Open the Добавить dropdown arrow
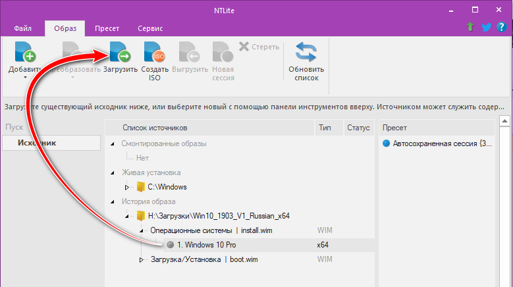Image resolution: width=513 pixels, height=287 pixels. pos(25,78)
